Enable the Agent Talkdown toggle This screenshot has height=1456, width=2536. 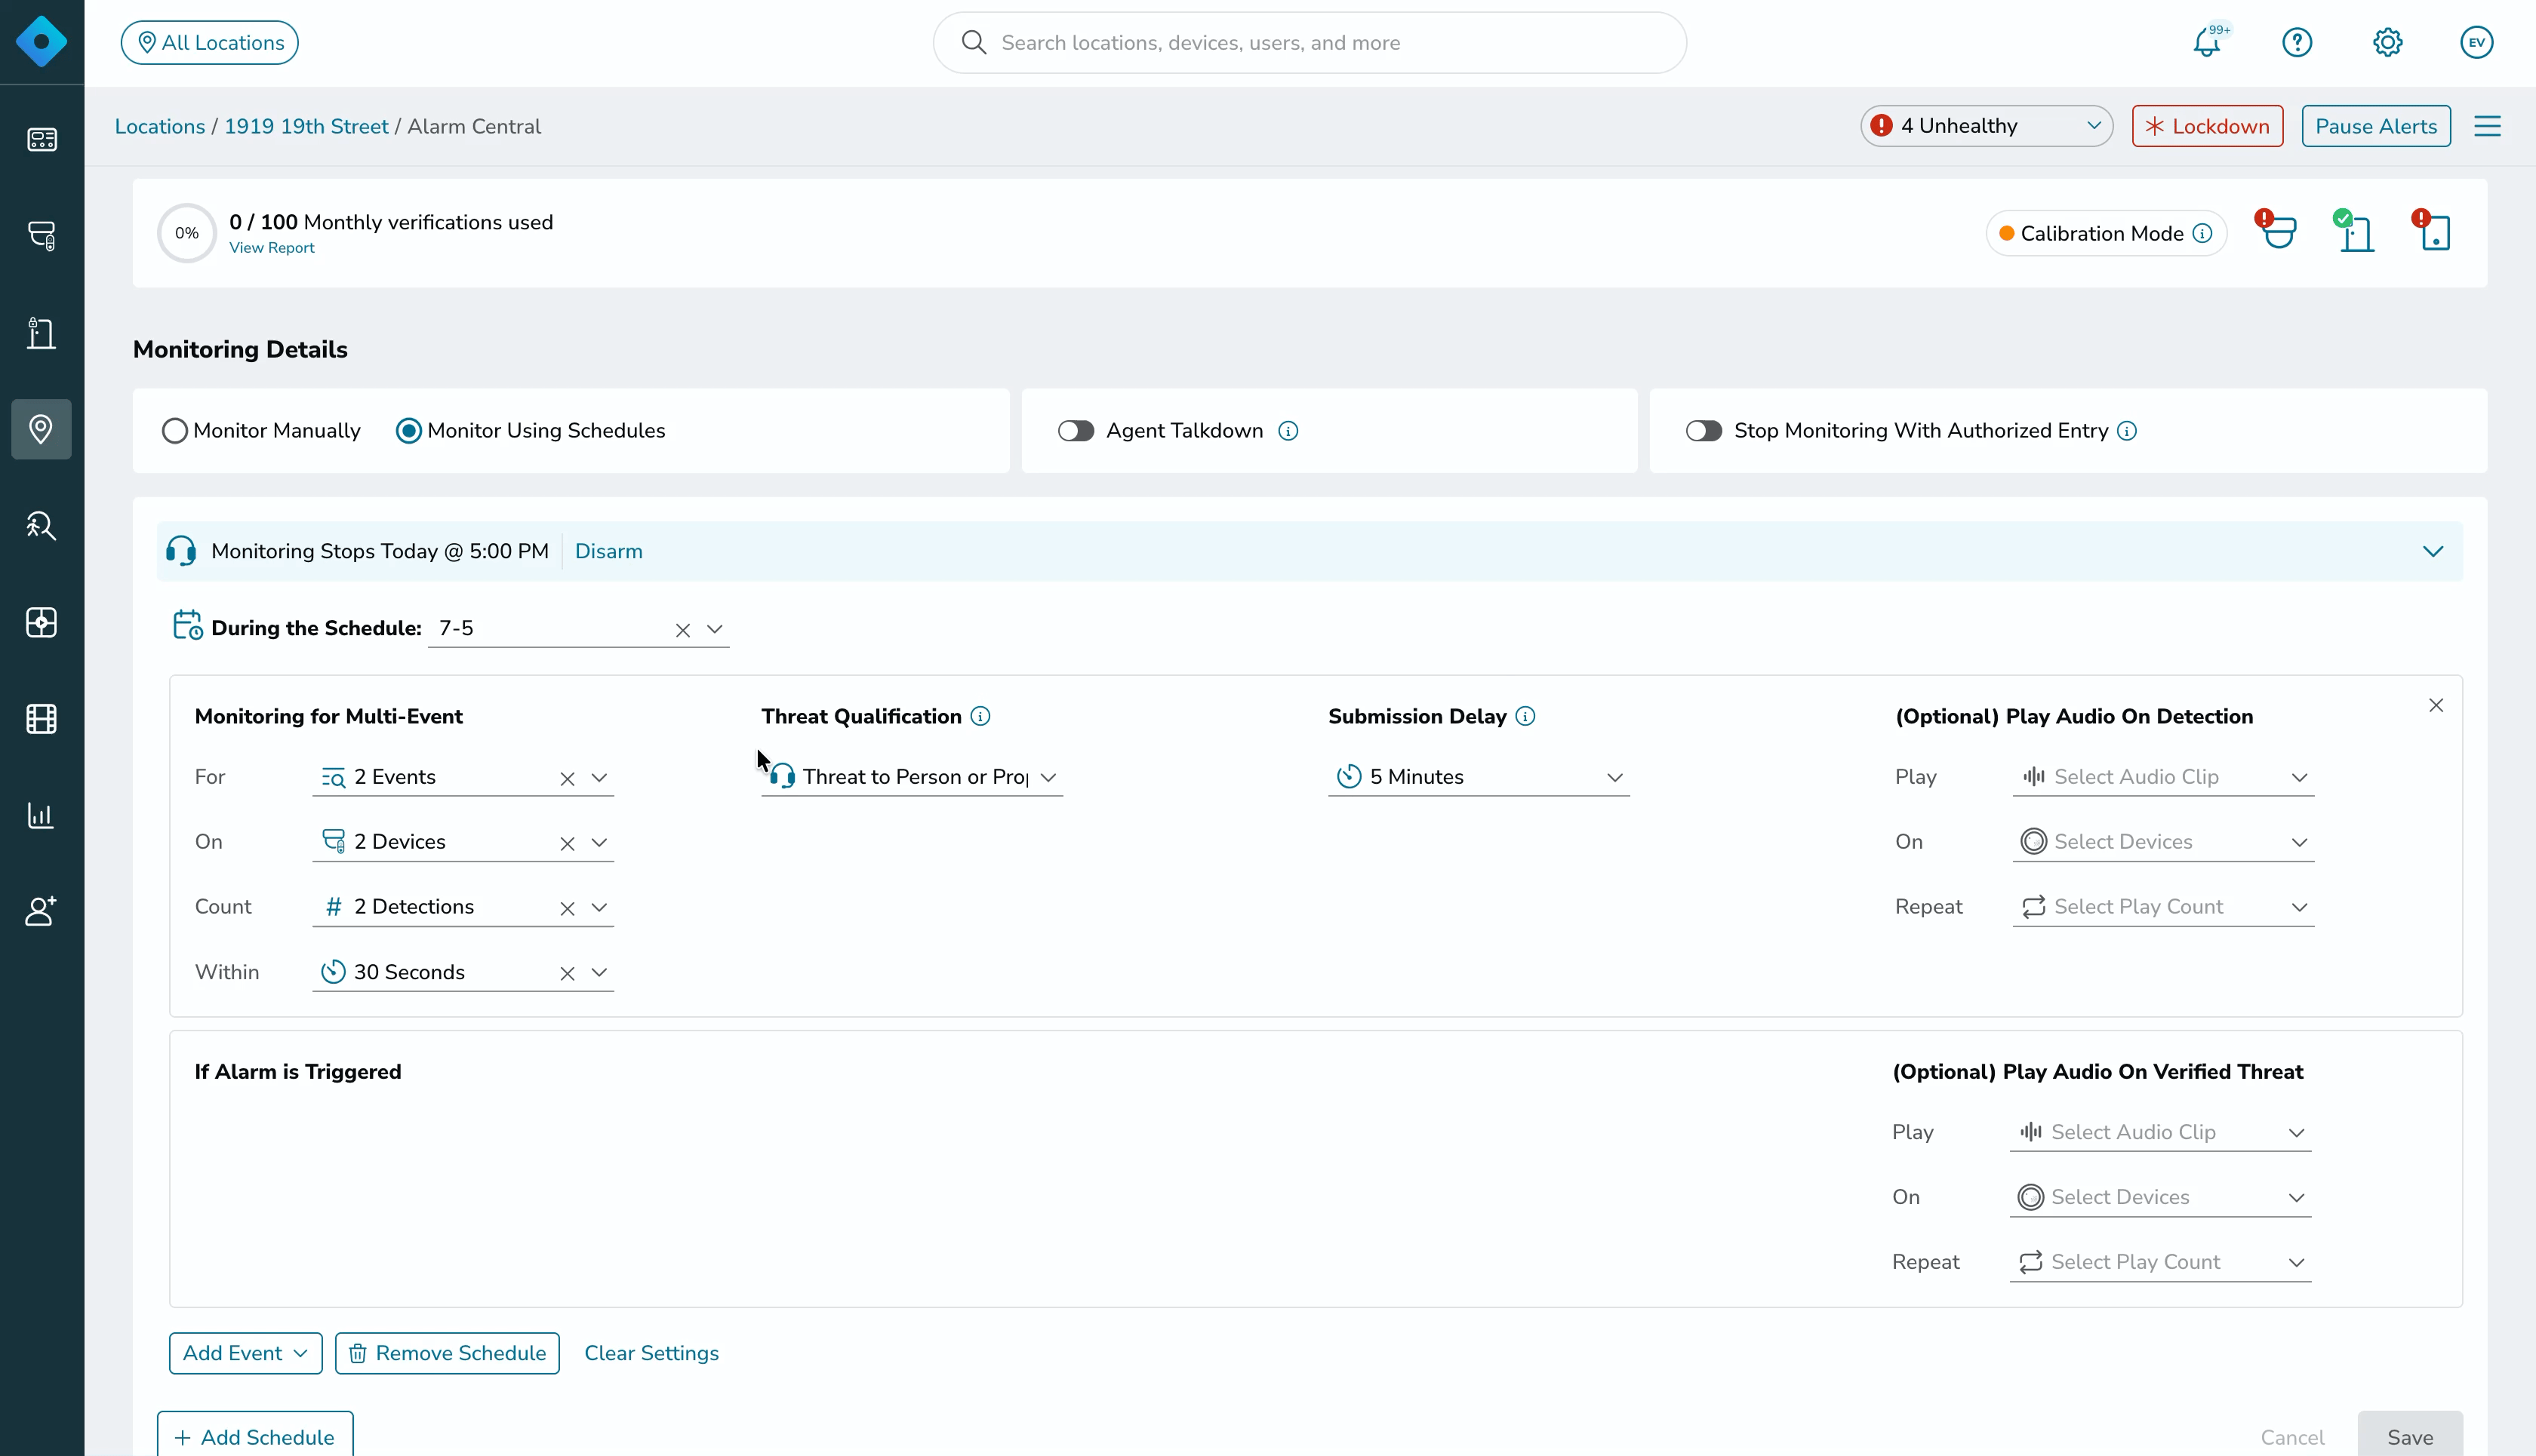click(x=1076, y=431)
